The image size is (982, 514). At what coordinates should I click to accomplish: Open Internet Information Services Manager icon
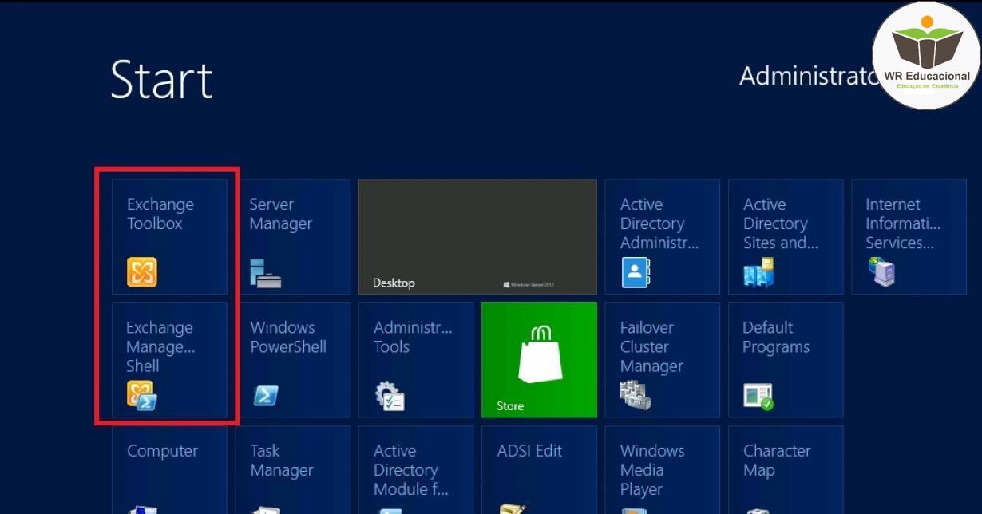(x=881, y=272)
